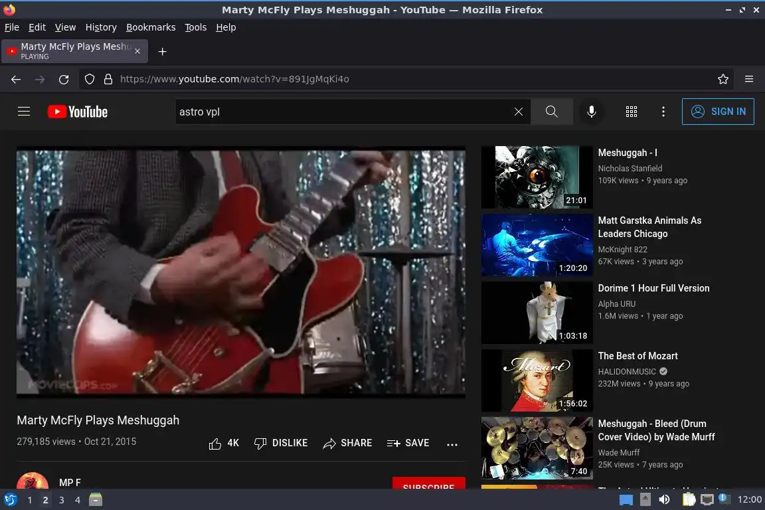Reload the current page
765x510 pixels.
(64, 79)
